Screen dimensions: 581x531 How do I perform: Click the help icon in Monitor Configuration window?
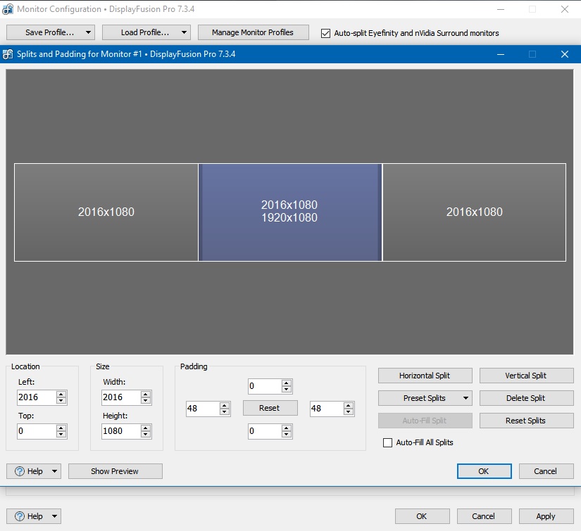coord(20,516)
